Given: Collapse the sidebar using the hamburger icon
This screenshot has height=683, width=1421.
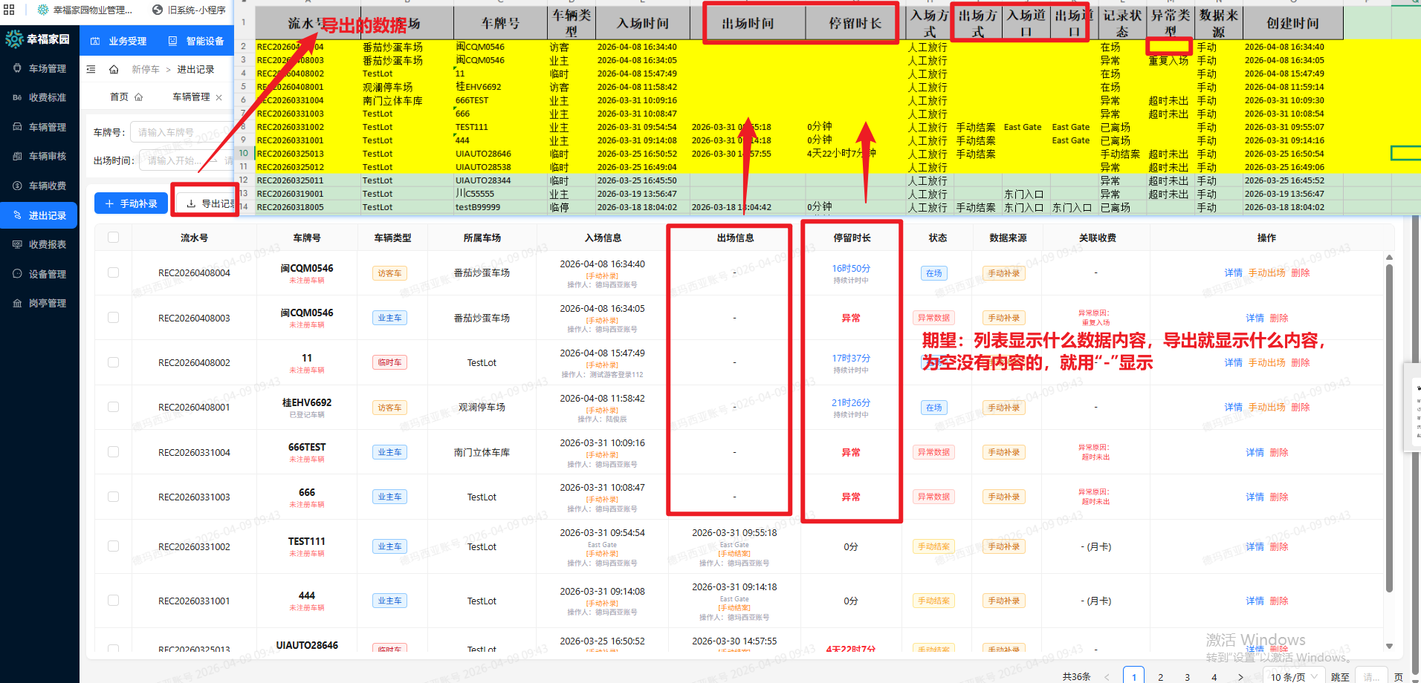Looking at the screenshot, I should (x=91, y=69).
